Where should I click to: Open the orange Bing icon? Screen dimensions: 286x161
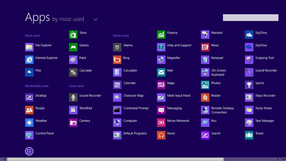[x=117, y=59]
